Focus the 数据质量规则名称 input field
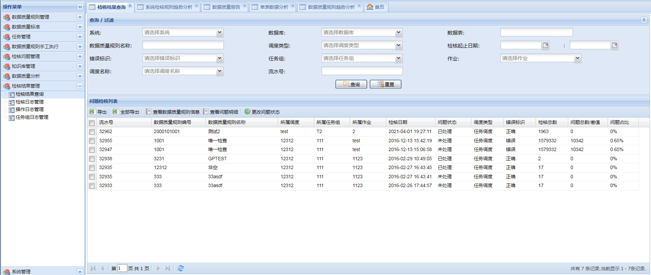 click(x=183, y=45)
